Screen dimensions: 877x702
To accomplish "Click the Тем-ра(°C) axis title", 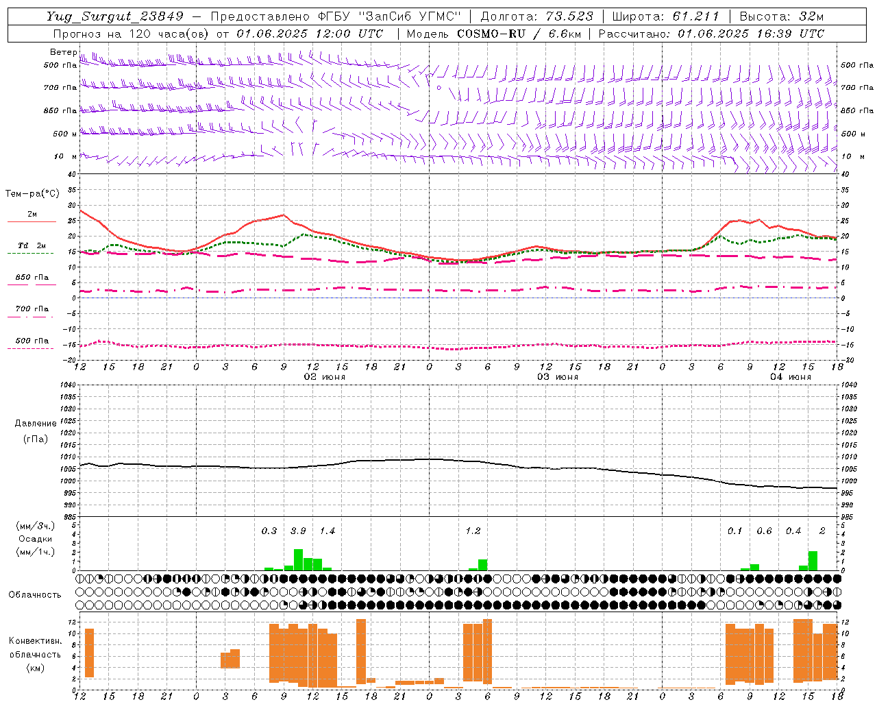I will tap(32, 194).
